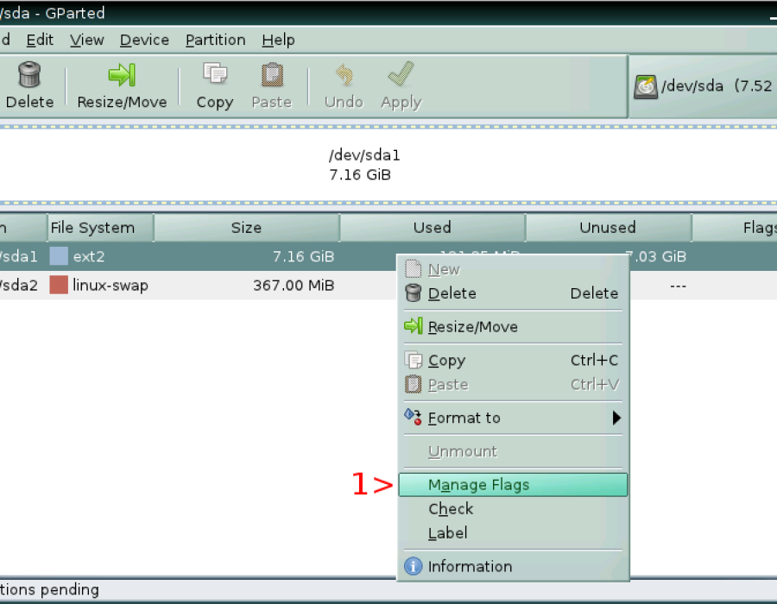This screenshot has width=777, height=604.
Task: Click the Delete trash can toolbar icon
Action: 29,75
